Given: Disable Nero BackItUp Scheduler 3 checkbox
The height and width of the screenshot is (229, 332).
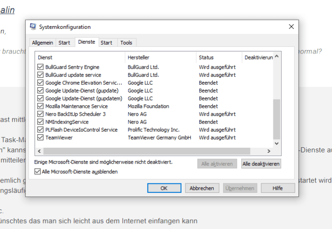Looking at the screenshot, I should click(40, 114).
